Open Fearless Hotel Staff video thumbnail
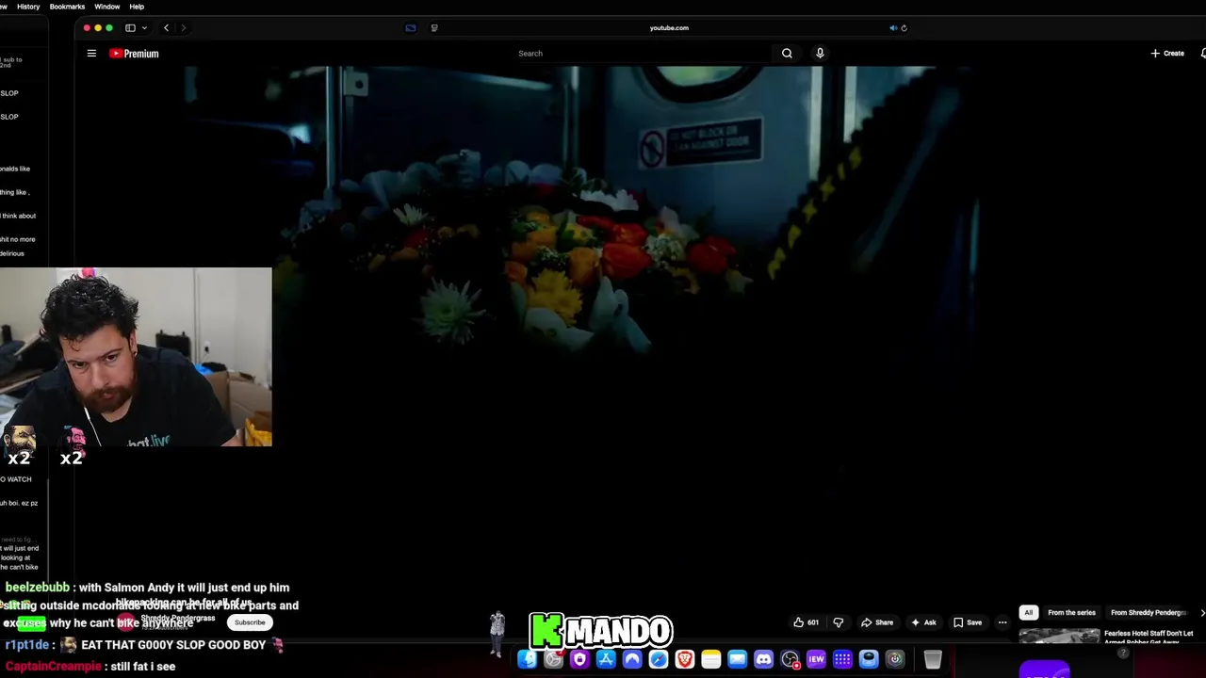The image size is (1206, 678). (1059, 636)
